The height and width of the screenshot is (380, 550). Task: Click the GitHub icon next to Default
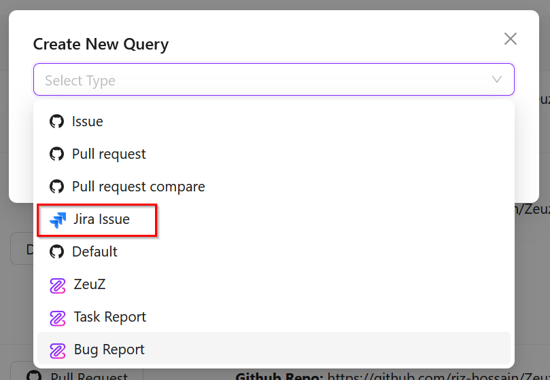pyautogui.click(x=56, y=252)
